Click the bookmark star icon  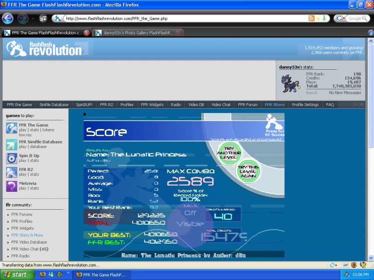[318, 18]
